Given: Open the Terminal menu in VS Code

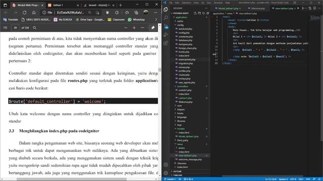Looking at the screenshot, I should 218,3.
